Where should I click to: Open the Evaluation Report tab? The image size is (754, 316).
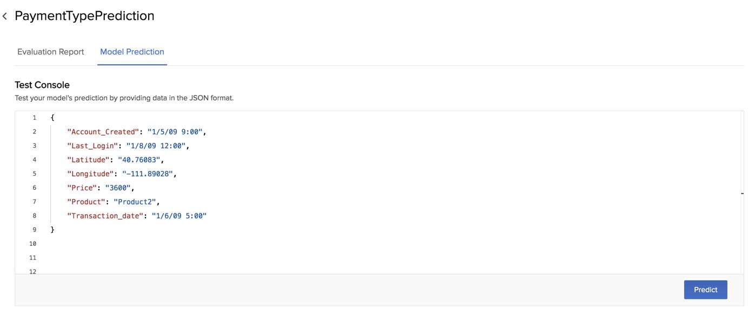pos(51,52)
